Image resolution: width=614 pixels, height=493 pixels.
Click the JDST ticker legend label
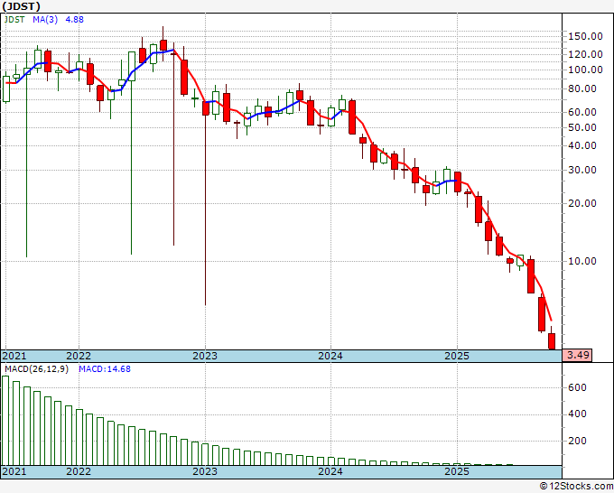coord(14,19)
